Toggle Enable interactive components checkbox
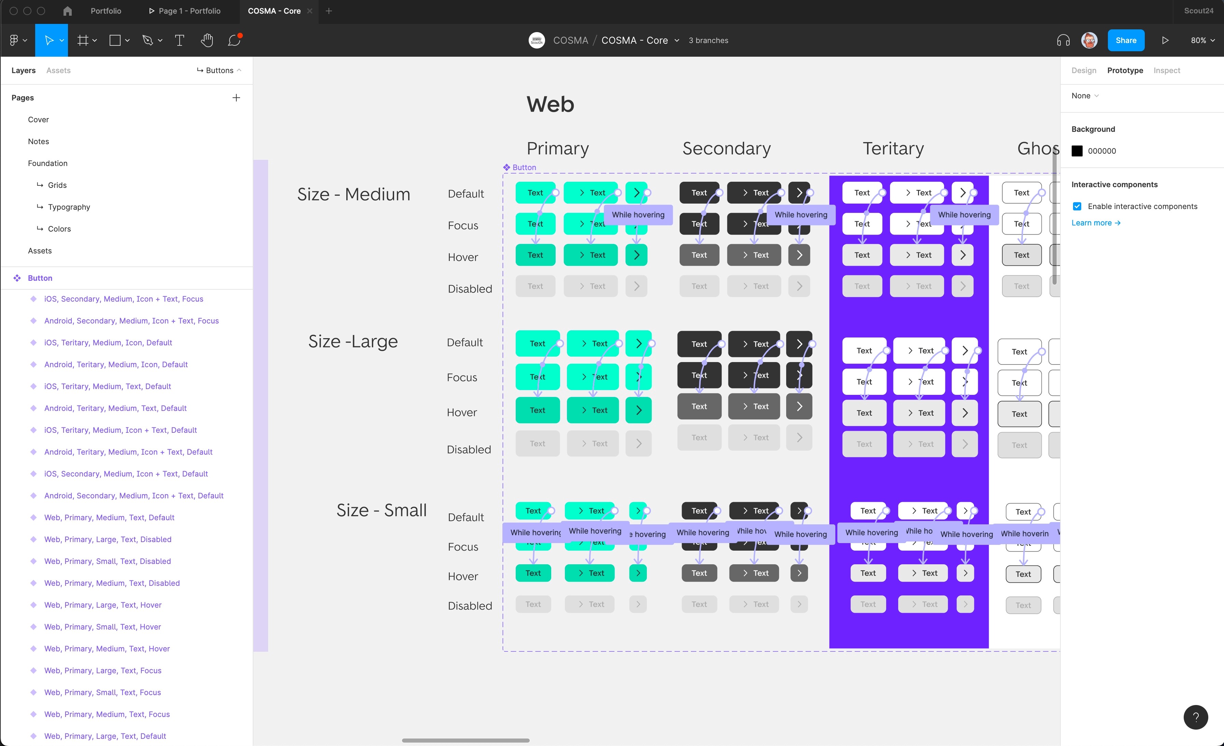This screenshot has width=1224, height=746. [x=1077, y=206]
